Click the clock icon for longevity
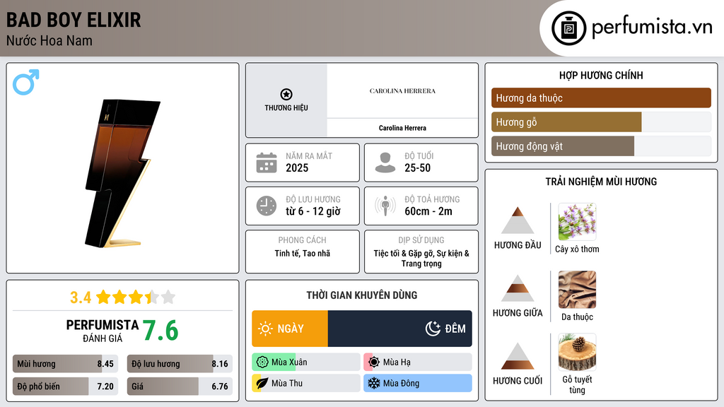724x407 pixels. tap(267, 206)
